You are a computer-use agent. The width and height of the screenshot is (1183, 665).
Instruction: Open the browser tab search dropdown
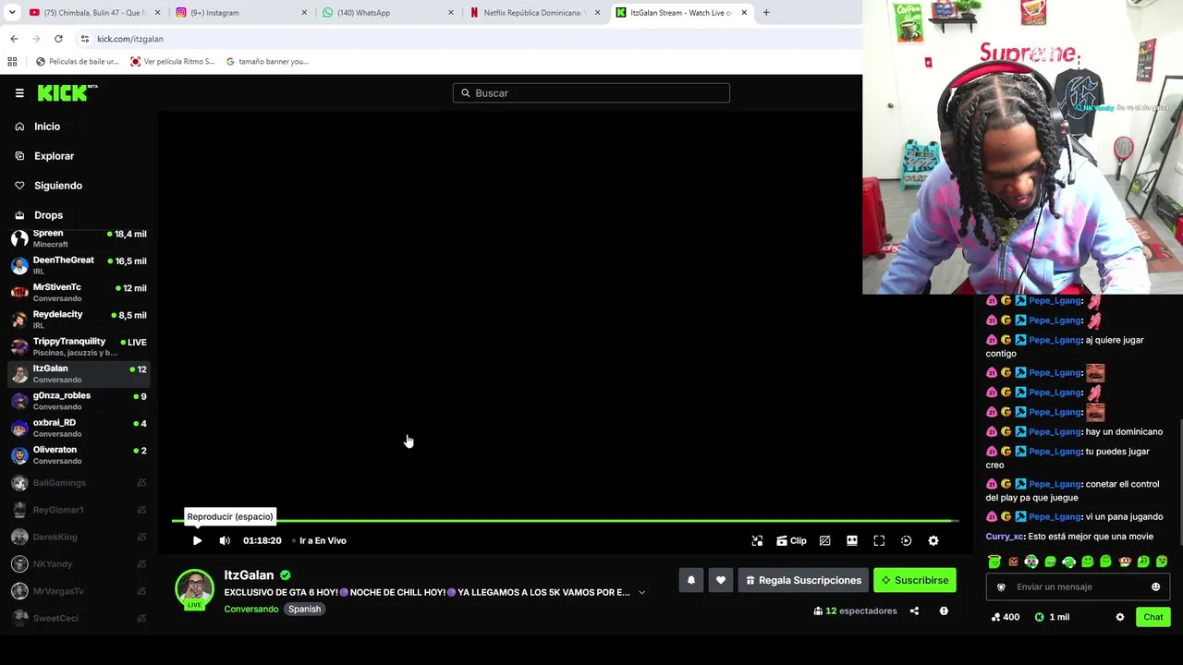11,13
